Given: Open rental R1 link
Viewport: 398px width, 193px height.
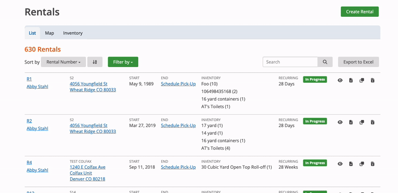Looking at the screenshot, I should click(x=29, y=79).
